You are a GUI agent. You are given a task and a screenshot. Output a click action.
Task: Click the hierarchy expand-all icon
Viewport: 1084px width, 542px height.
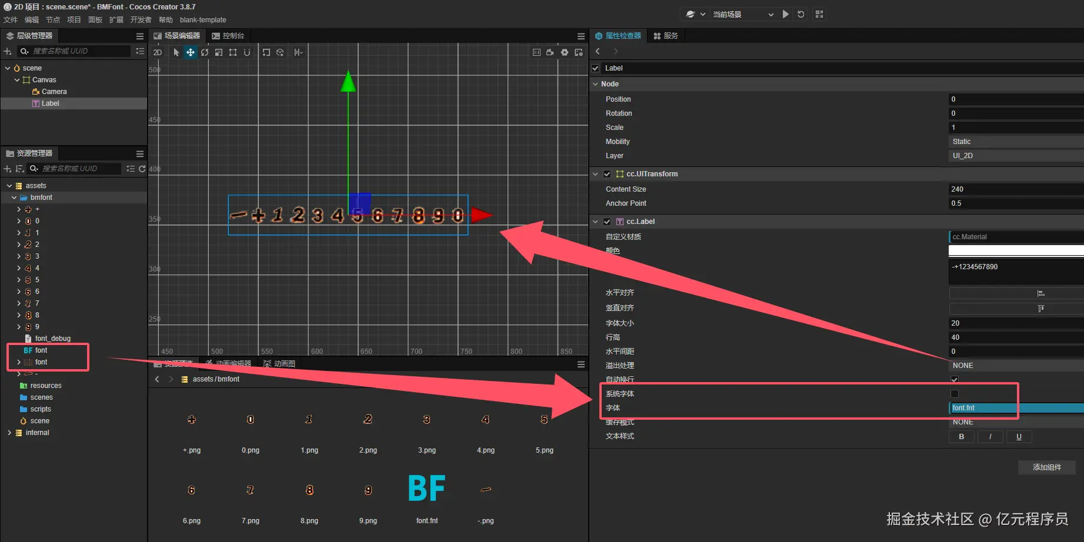[x=140, y=51]
